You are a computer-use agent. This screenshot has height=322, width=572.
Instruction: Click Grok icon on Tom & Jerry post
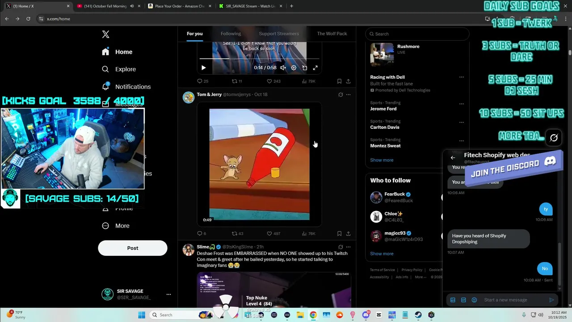pyautogui.click(x=341, y=95)
